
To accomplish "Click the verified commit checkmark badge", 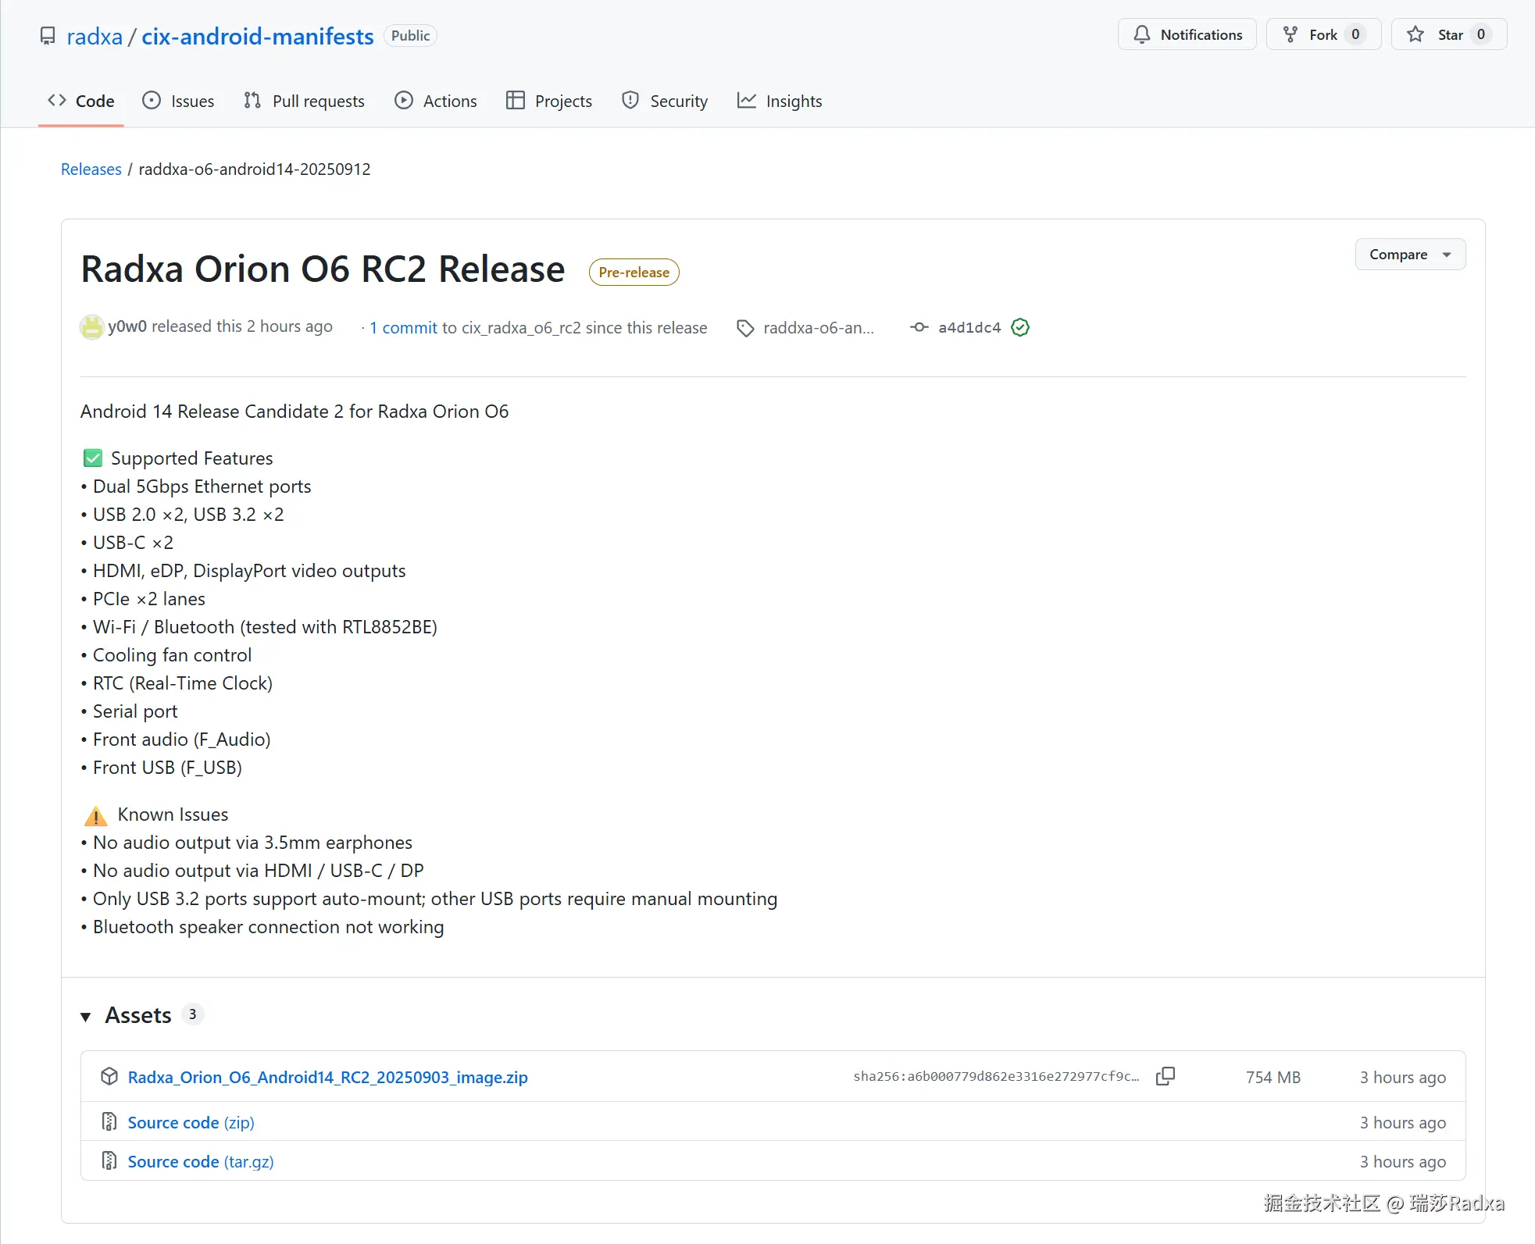I will point(1019,327).
